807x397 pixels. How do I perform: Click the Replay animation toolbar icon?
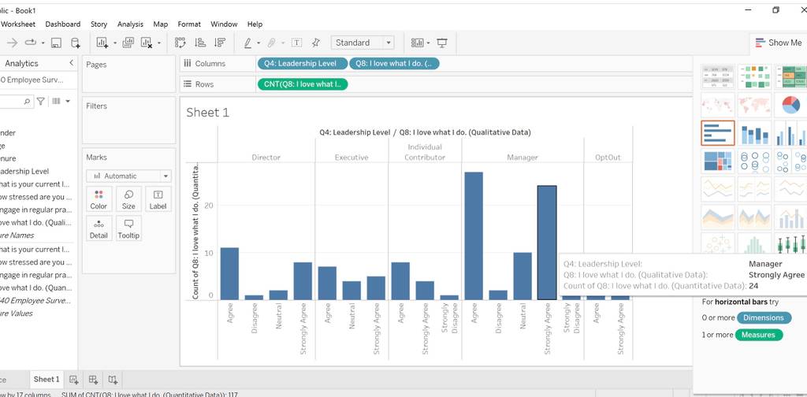(x=31, y=43)
